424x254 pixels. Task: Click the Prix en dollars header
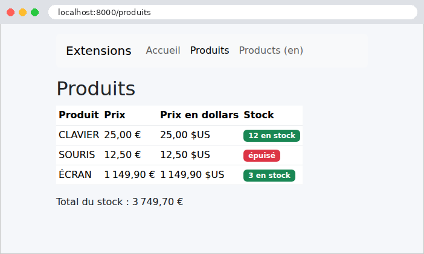click(199, 115)
